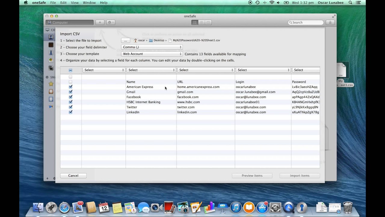
Task: Open the Trash in the Dock
Action: coord(348,207)
